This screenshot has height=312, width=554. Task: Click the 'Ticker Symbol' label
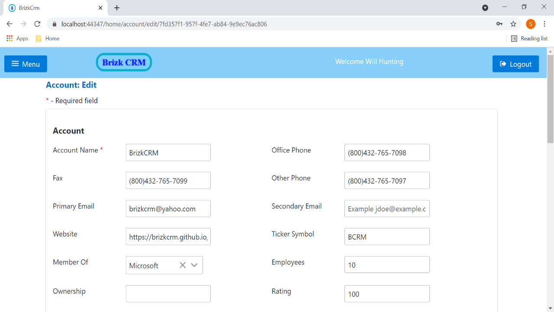tap(293, 234)
